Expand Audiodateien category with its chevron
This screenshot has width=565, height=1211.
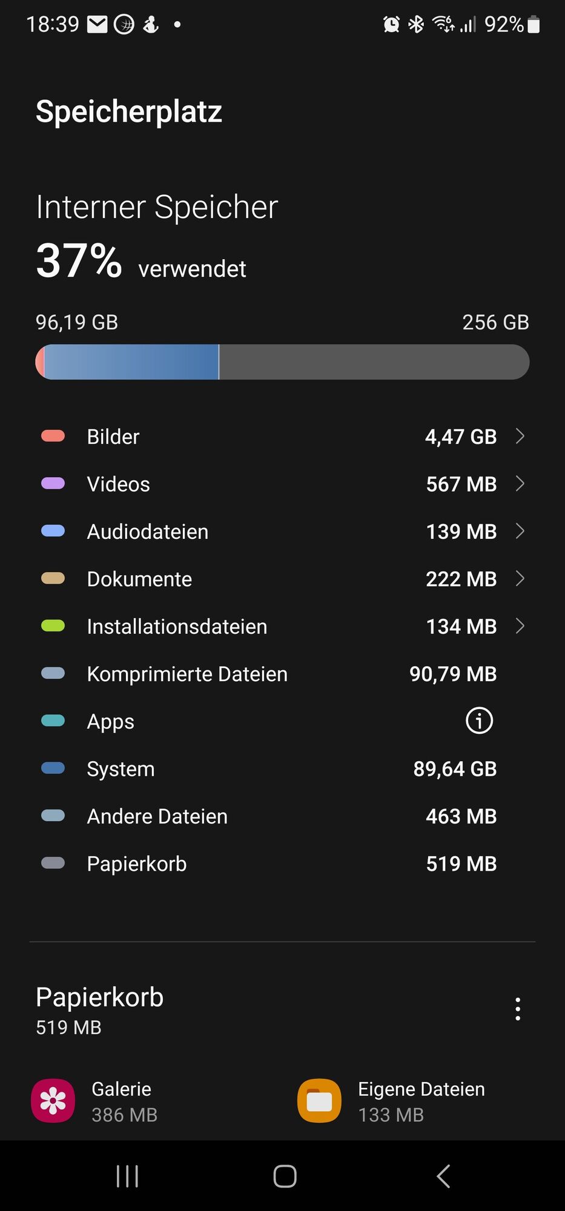[520, 531]
